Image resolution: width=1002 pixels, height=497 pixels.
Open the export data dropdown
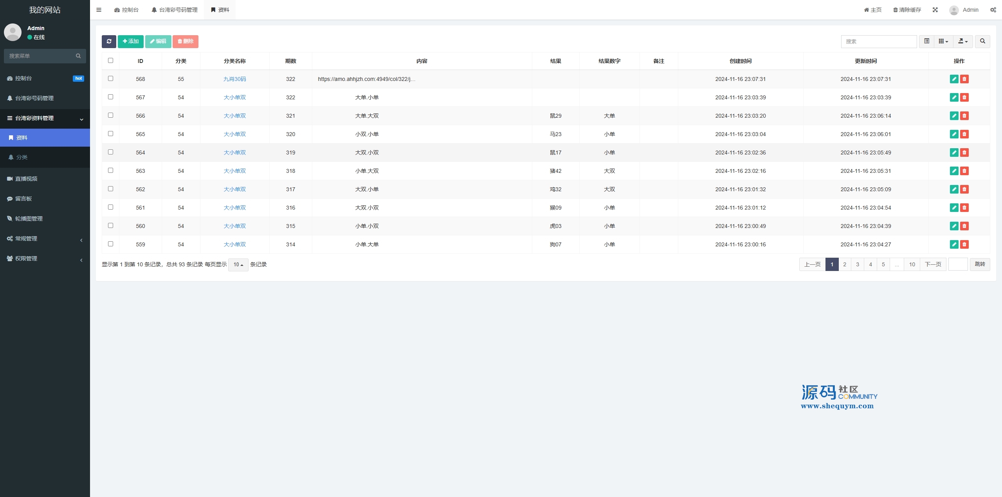[963, 41]
